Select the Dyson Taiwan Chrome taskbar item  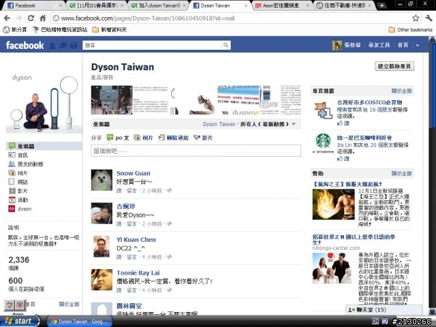[80, 322]
